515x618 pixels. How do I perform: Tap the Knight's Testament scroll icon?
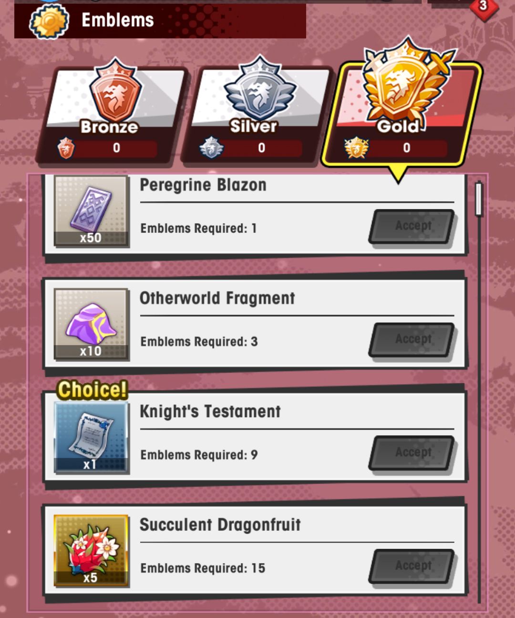click(91, 437)
